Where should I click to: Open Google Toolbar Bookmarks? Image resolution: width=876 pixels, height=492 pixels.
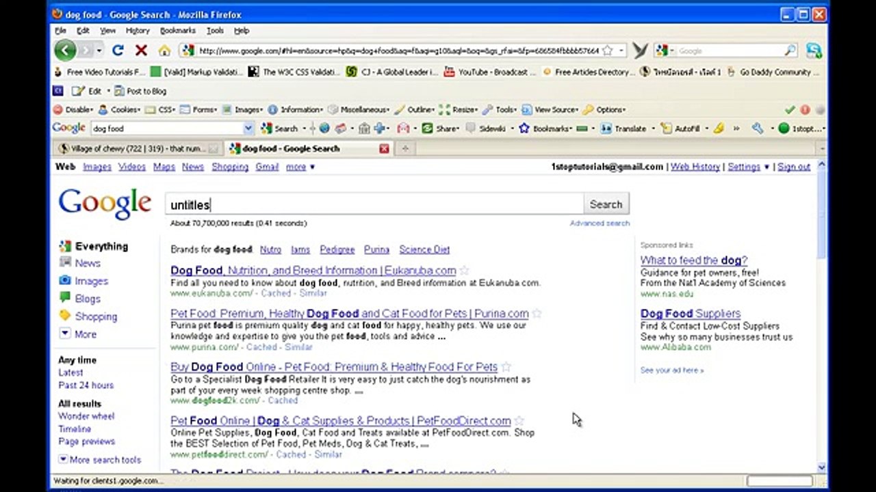545,128
